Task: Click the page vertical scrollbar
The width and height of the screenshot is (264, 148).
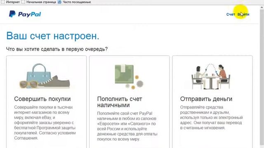Action: tap(262, 77)
